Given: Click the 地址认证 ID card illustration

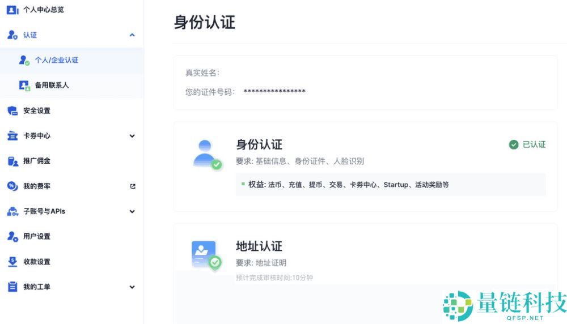Looking at the screenshot, I should pyautogui.click(x=206, y=255).
